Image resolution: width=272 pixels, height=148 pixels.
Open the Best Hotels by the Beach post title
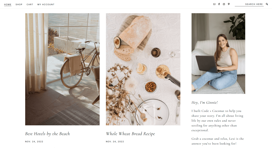click(x=47, y=134)
